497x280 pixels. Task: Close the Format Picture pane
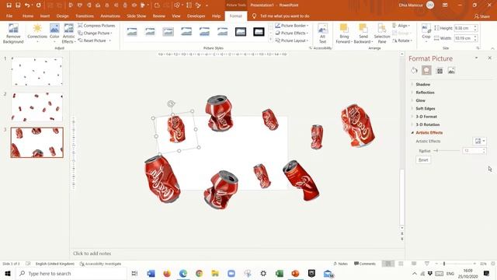(x=490, y=58)
